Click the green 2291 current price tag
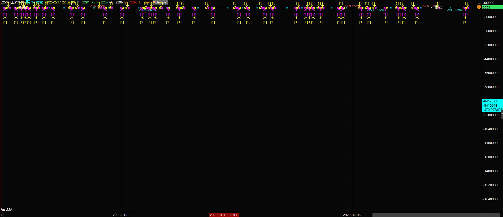 [492, 8]
